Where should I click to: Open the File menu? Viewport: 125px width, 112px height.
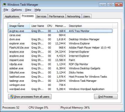point(6,10)
